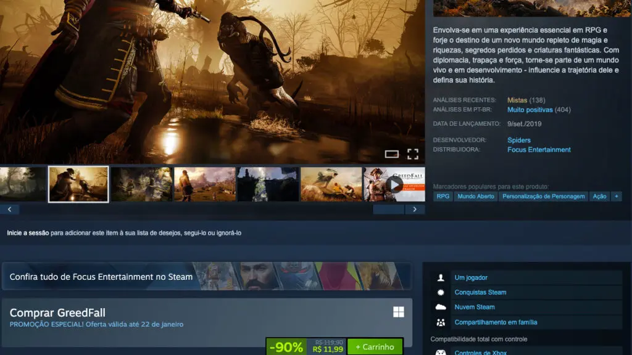Open the Mundo Aberto tag

[x=476, y=196]
